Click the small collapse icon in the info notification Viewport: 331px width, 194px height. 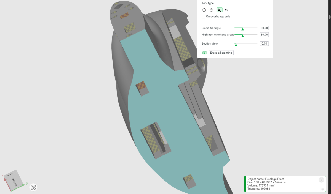[322, 189]
